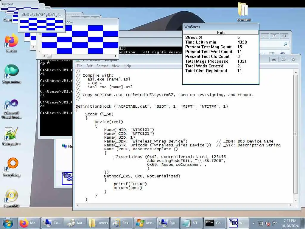Click Notepad vertical scrollbar up arrow

click(296, 72)
